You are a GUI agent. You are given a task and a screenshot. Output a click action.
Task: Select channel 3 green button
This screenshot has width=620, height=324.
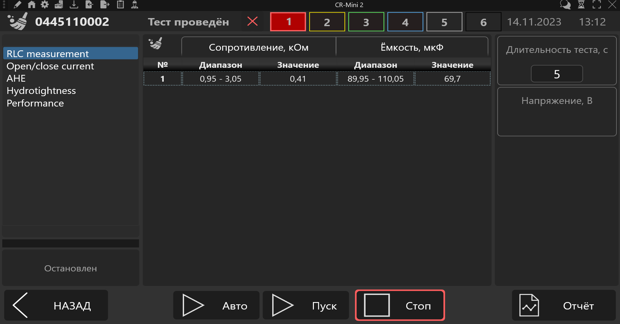pyautogui.click(x=366, y=22)
